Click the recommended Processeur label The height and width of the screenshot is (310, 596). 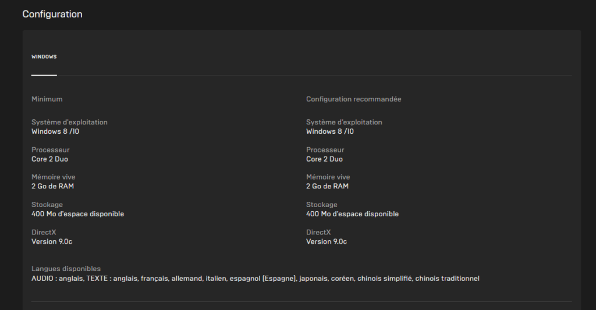[325, 150]
